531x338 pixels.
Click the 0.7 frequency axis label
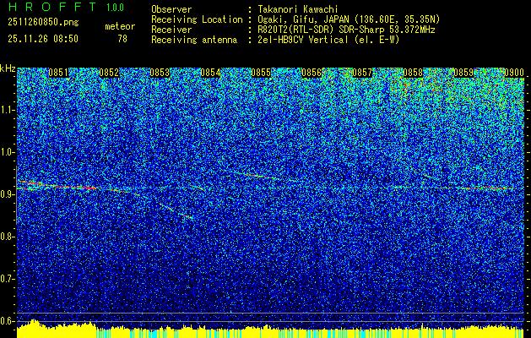(7, 279)
